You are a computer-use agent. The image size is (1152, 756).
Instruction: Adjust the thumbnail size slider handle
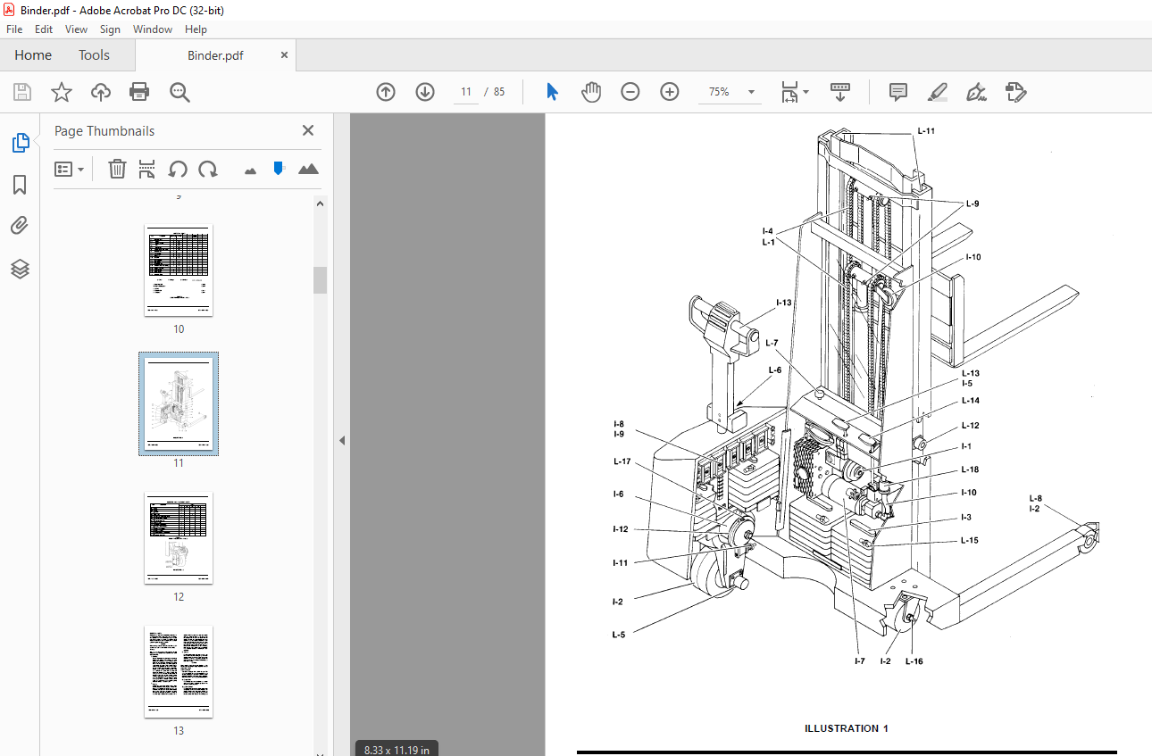coord(279,168)
